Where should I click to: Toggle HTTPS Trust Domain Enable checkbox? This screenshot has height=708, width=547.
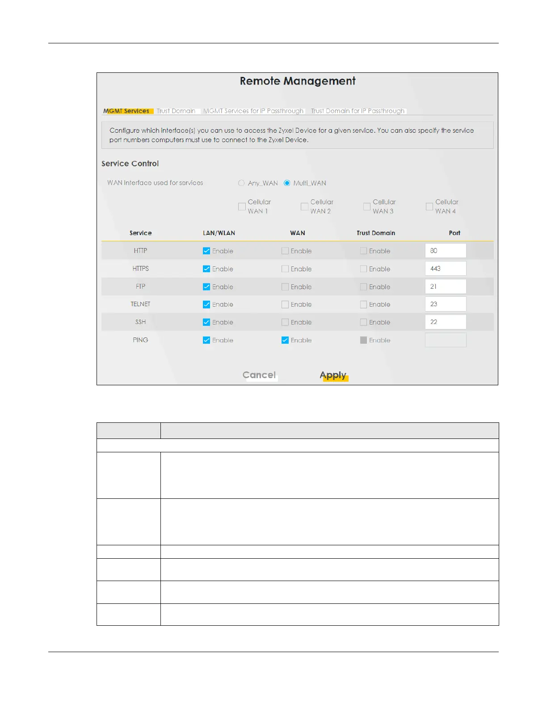tap(364, 269)
